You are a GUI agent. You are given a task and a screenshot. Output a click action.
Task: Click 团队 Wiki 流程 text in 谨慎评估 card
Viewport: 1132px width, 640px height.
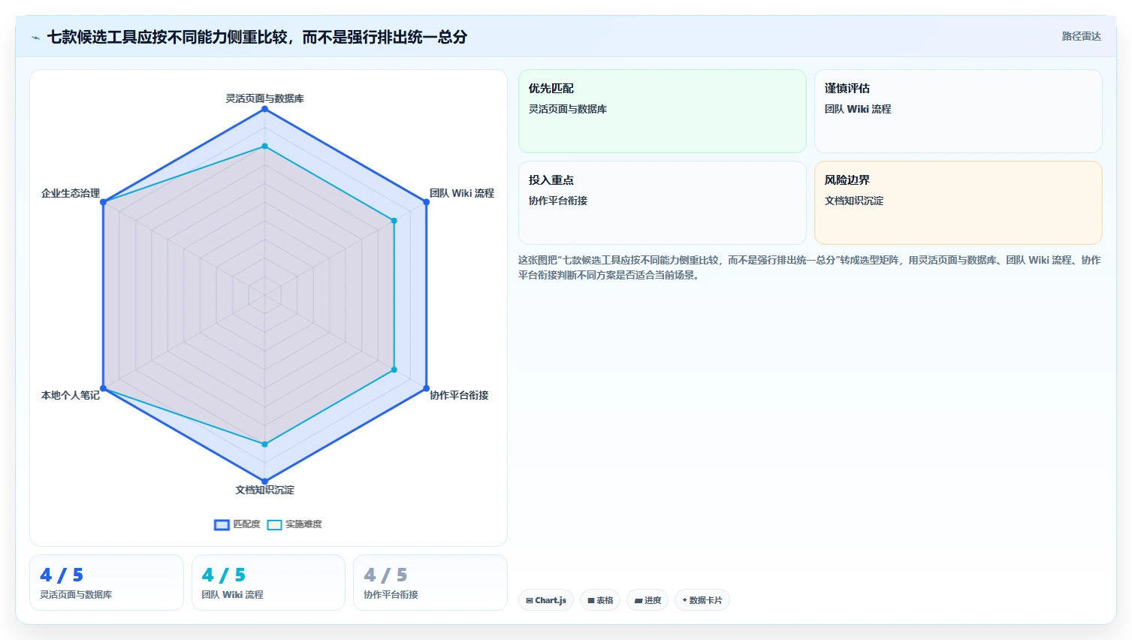pos(858,109)
